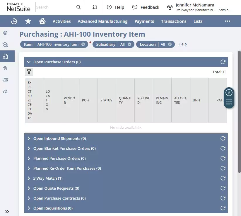Click the filter funnel icon
Viewport: 241px width, 216px height.
pyautogui.click(x=29, y=72)
